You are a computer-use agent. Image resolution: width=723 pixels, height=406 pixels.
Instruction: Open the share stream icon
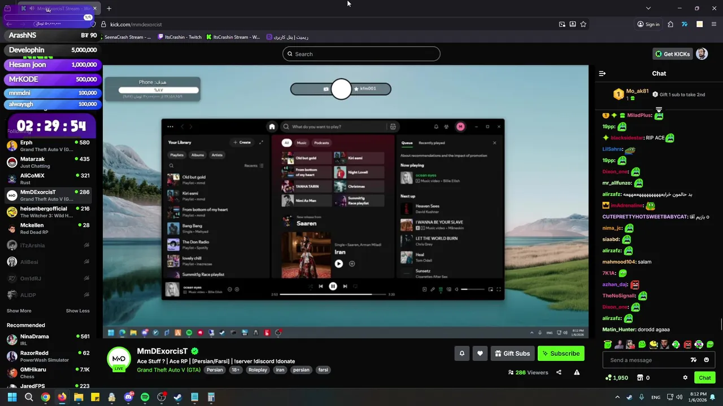click(x=559, y=372)
